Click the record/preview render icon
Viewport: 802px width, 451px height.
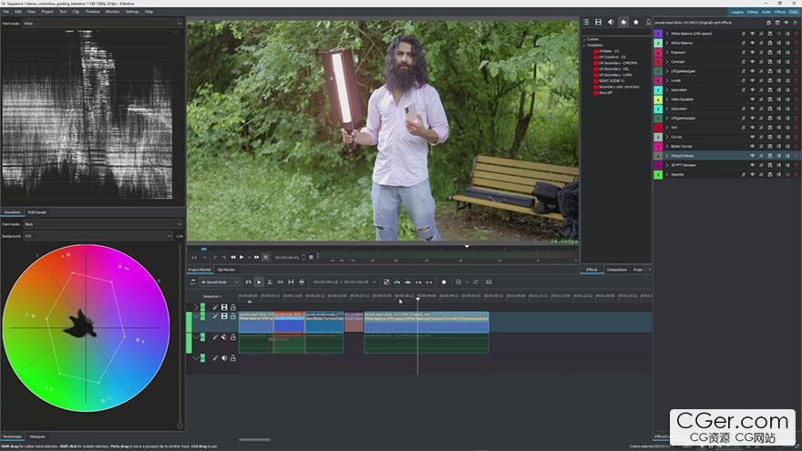(458, 282)
